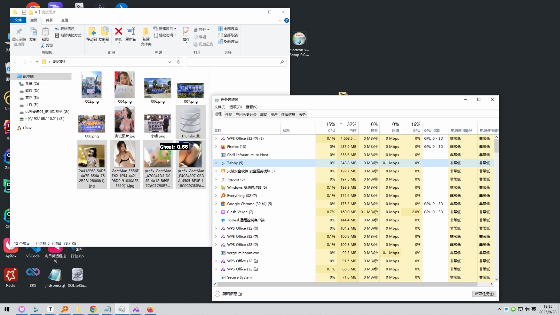The height and width of the screenshot is (315, 560).
Task: Open the address bar history dropdown arrow
Action: click(170, 62)
